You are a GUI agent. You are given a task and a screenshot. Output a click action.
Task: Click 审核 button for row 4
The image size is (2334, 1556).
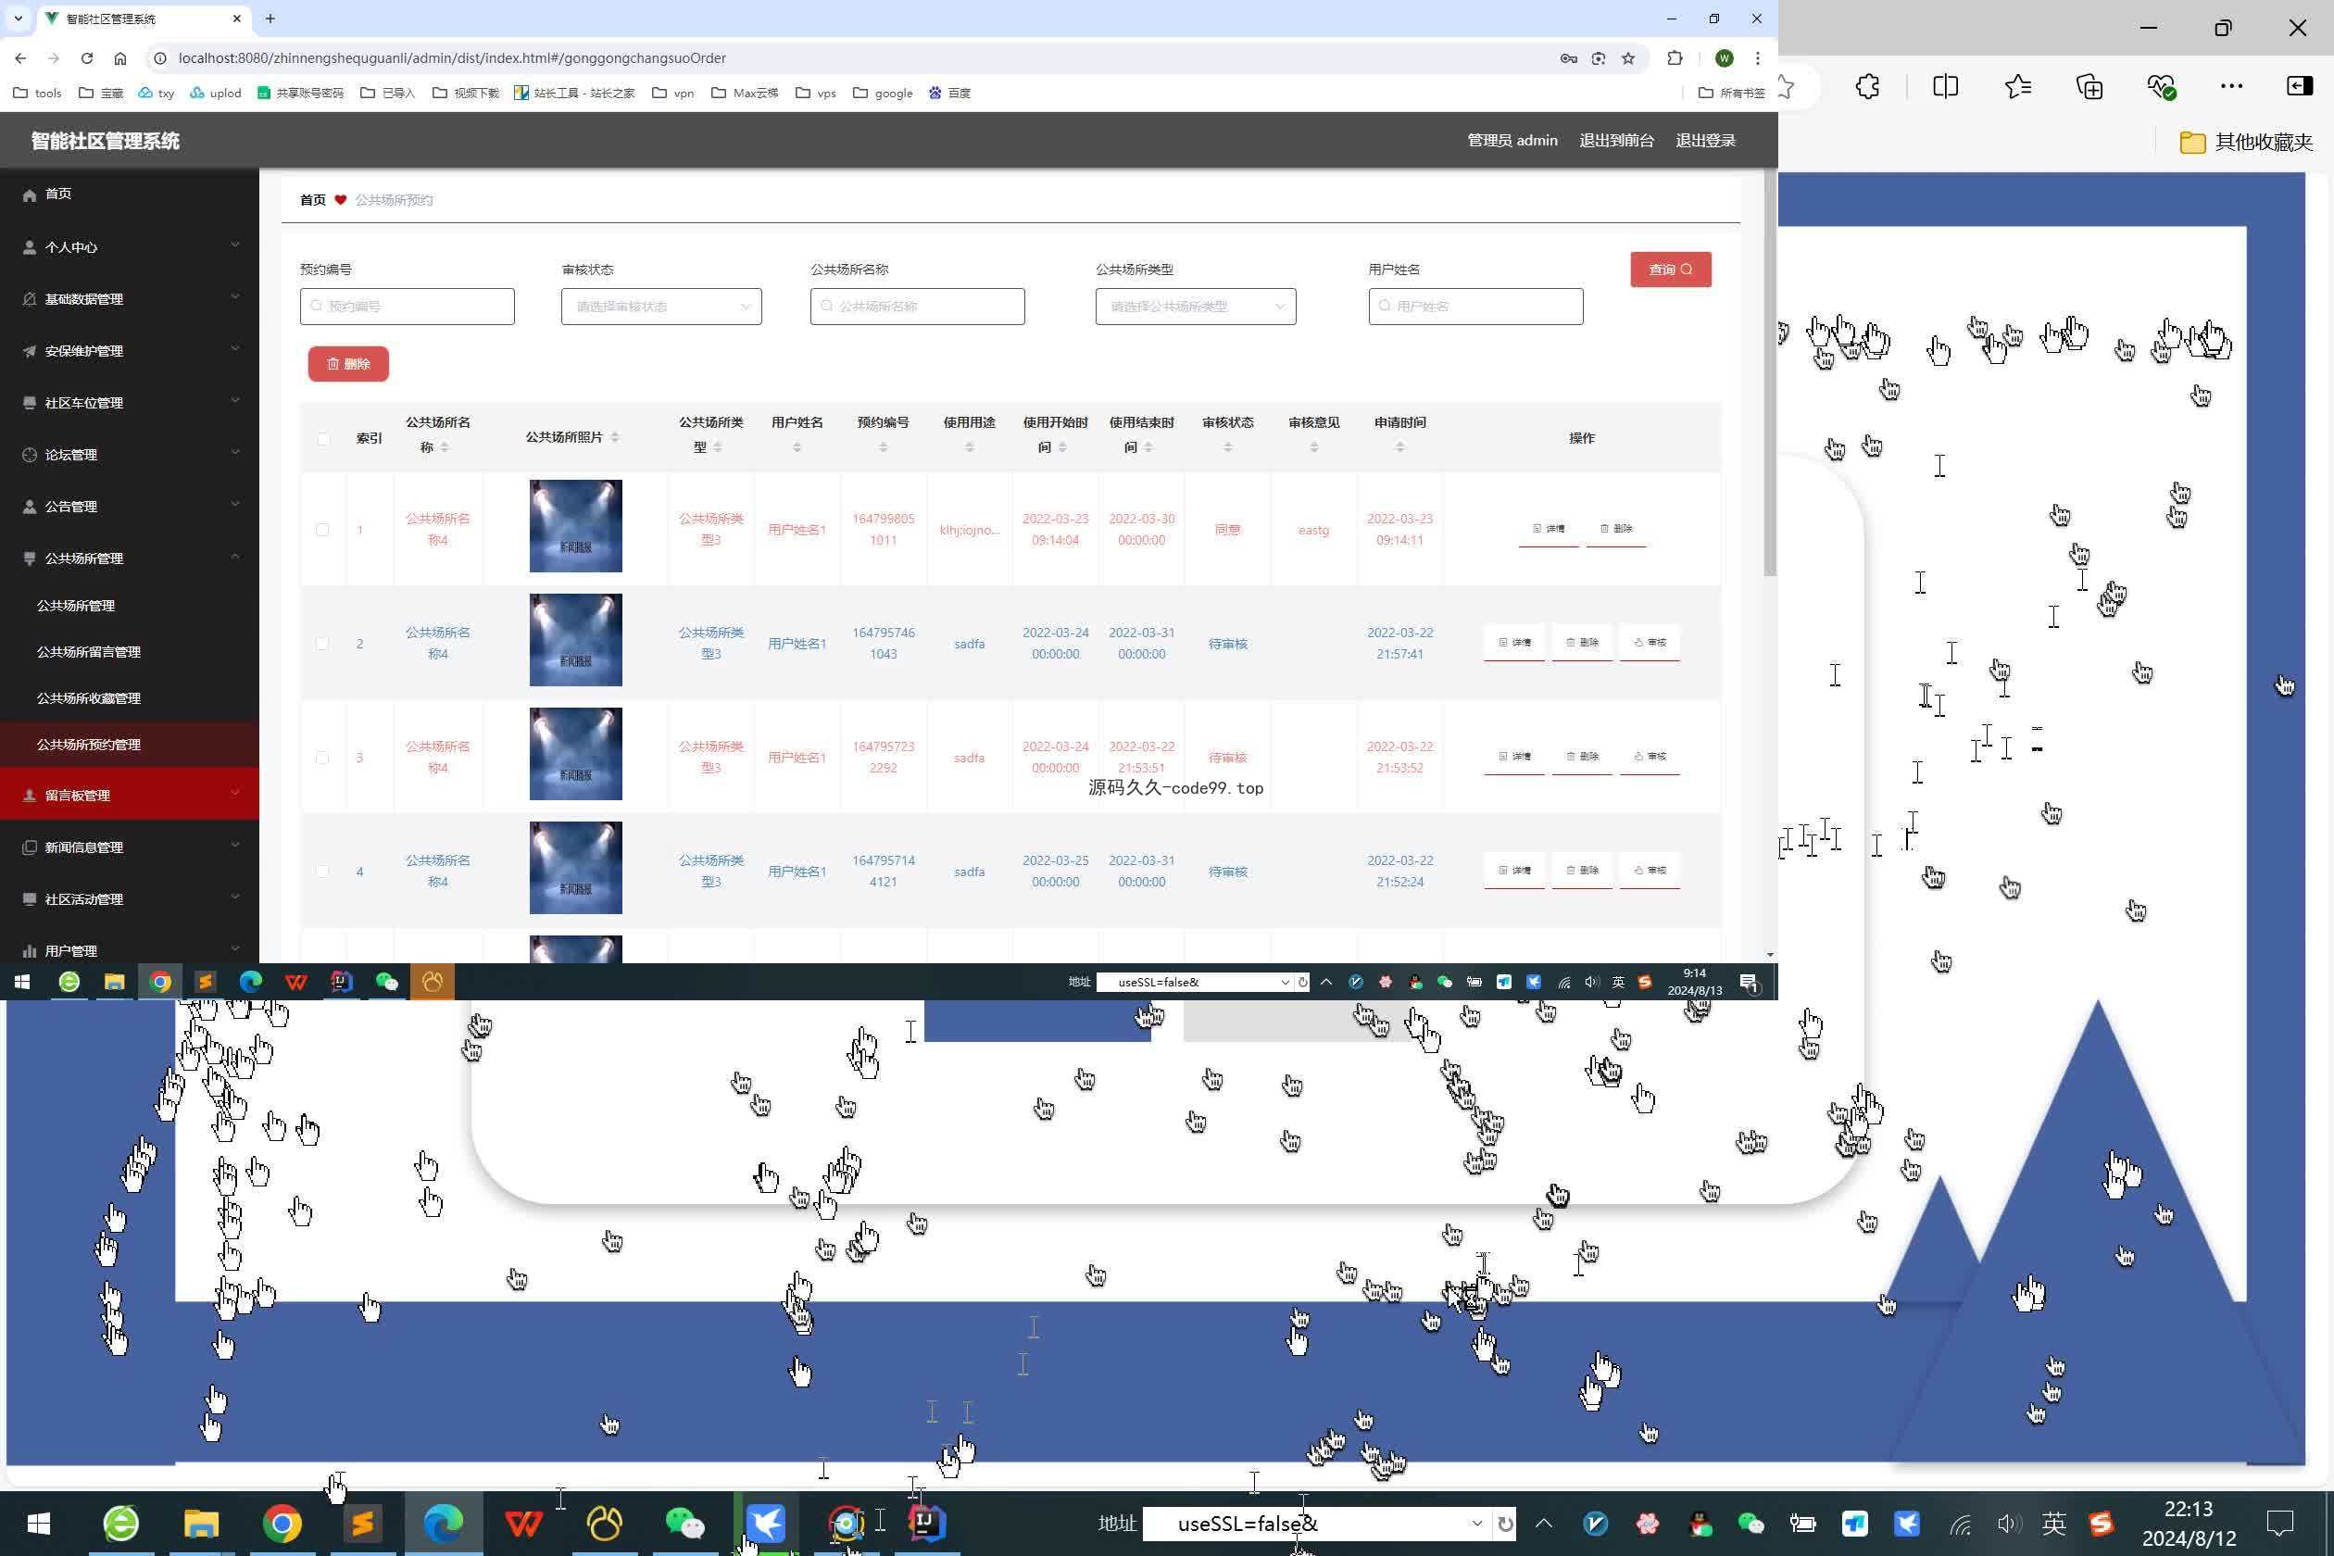point(1650,871)
